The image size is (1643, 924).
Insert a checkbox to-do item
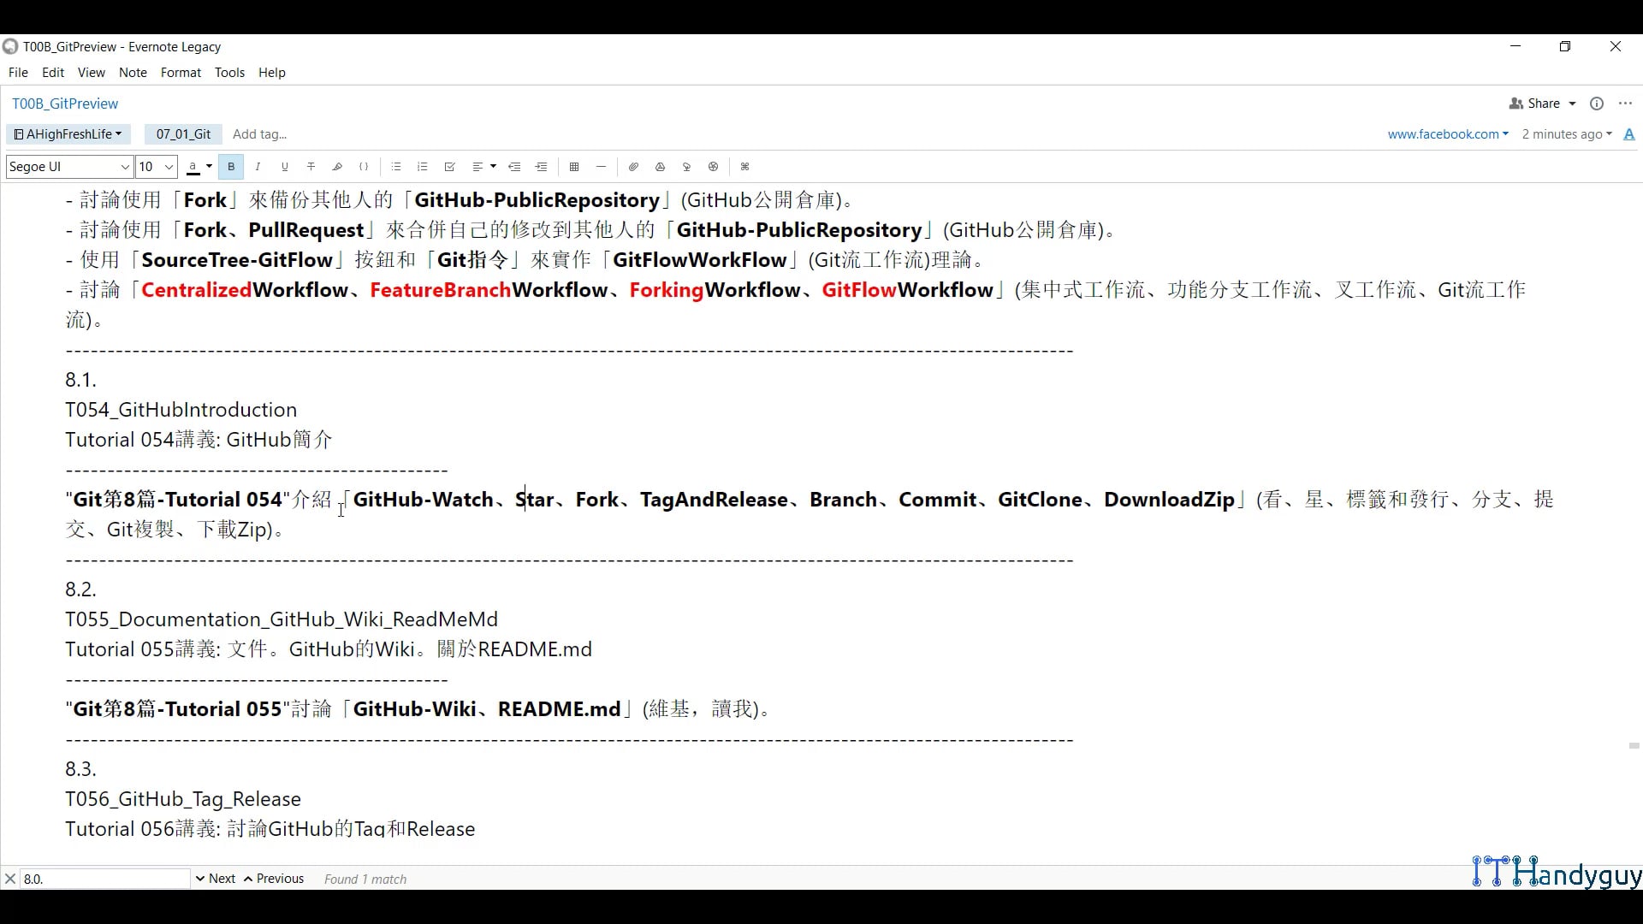pyautogui.click(x=448, y=167)
